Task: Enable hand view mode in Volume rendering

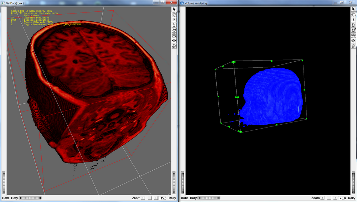Action: (x=353, y=15)
